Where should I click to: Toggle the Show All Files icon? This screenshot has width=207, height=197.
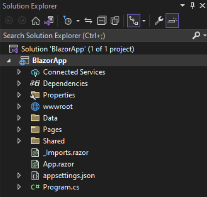(x=115, y=21)
